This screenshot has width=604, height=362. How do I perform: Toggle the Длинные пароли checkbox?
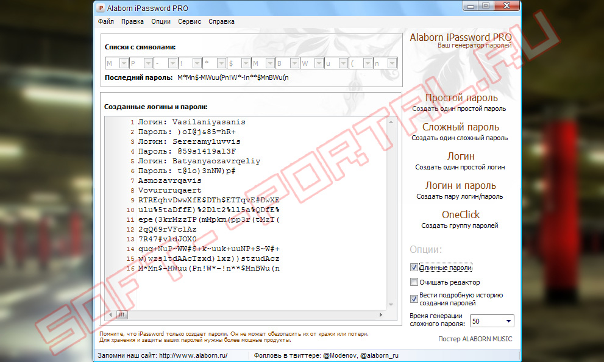click(414, 268)
